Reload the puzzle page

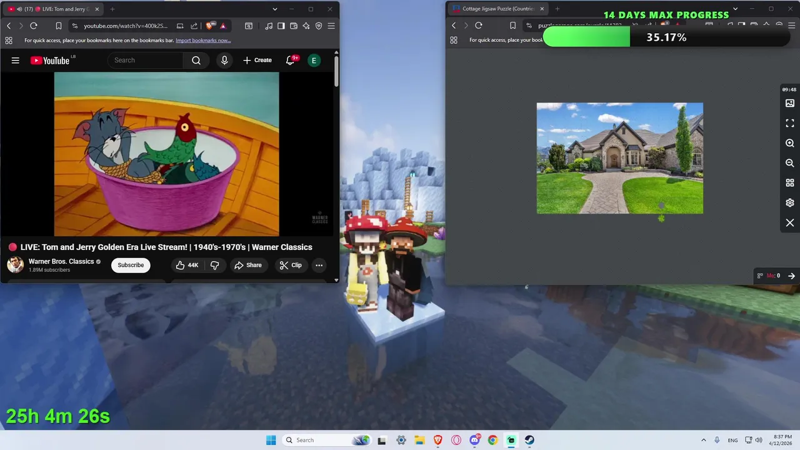479,25
